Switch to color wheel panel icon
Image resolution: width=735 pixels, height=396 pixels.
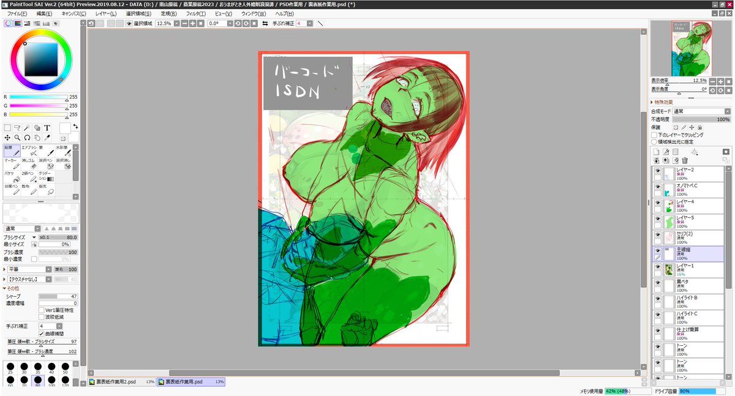[x=7, y=23]
